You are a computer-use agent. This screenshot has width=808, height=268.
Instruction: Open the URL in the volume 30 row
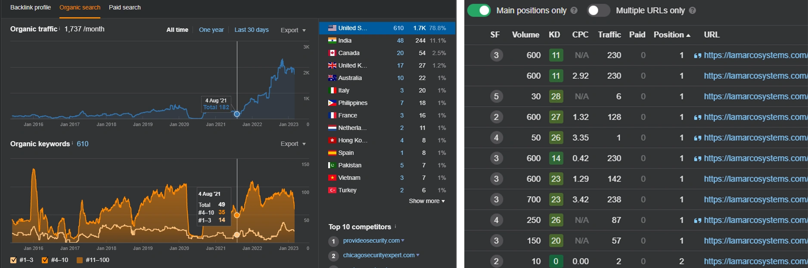point(756,96)
